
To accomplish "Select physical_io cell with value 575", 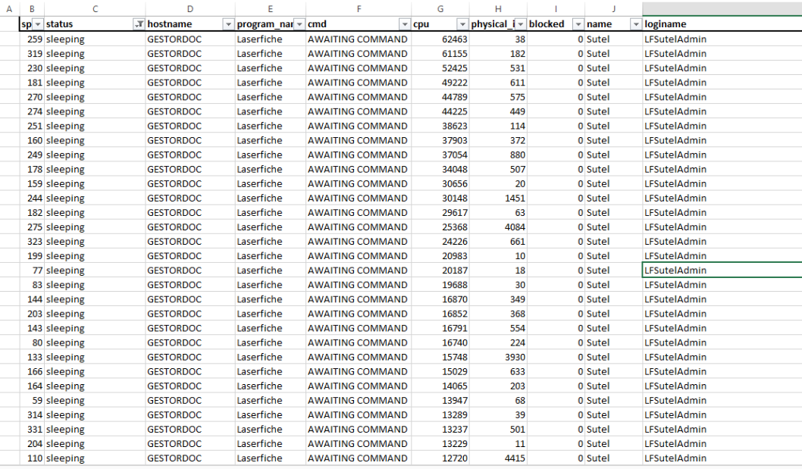I will 498,97.
